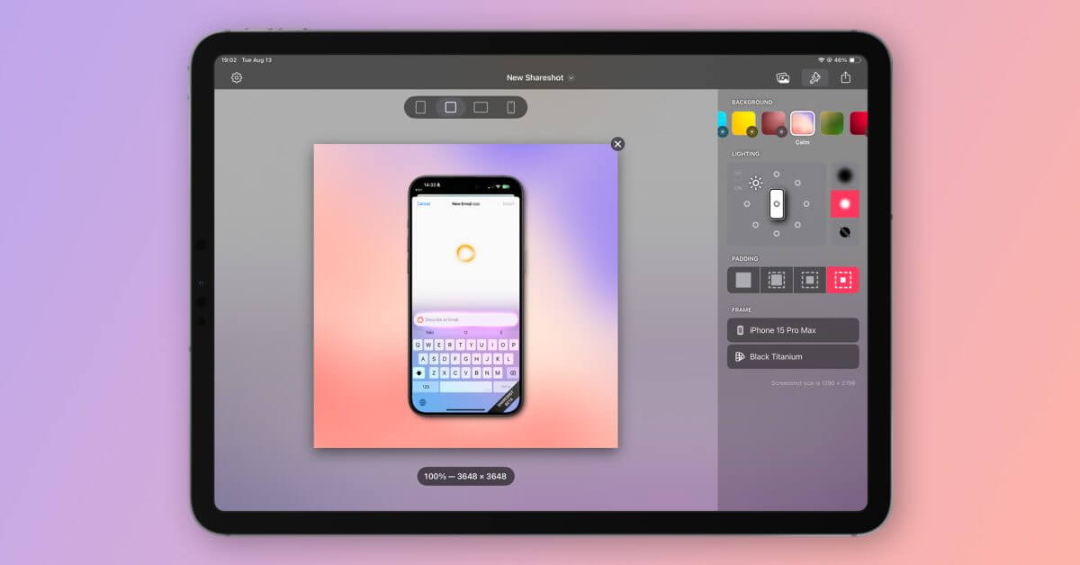Select square canvas aspect ratio
Image resolution: width=1080 pixels, height=565 pixels.
point(451,107)
